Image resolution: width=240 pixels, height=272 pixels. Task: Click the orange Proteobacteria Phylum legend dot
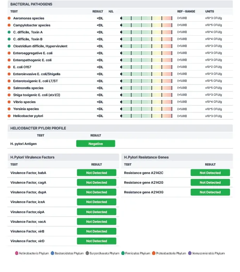point(154,253)
